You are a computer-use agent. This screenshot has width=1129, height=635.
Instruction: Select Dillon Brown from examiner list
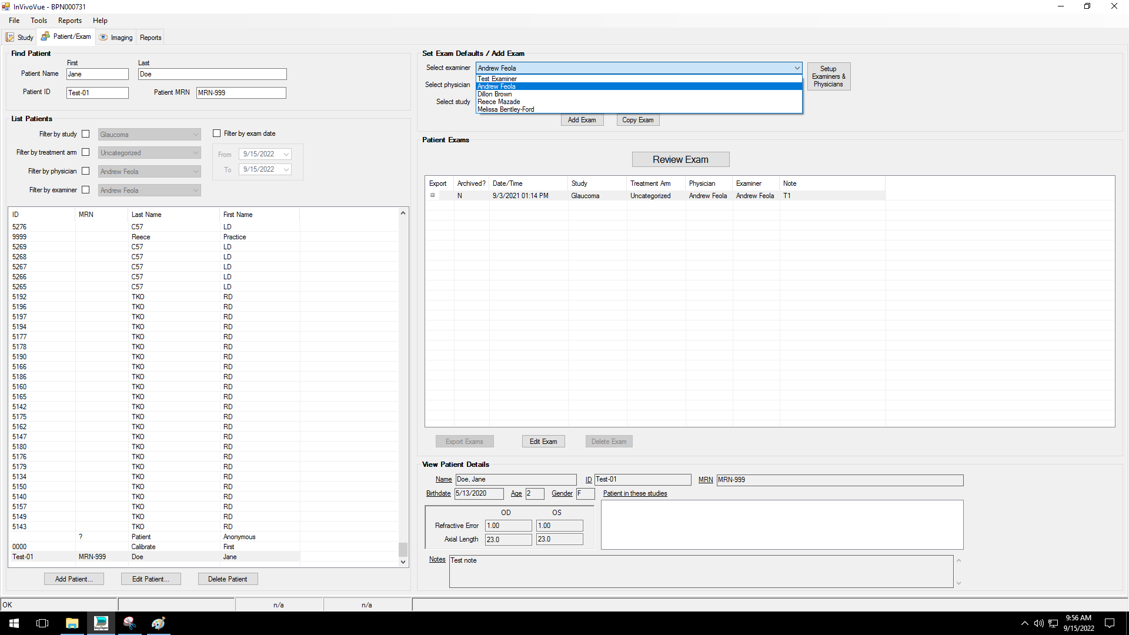495,94
